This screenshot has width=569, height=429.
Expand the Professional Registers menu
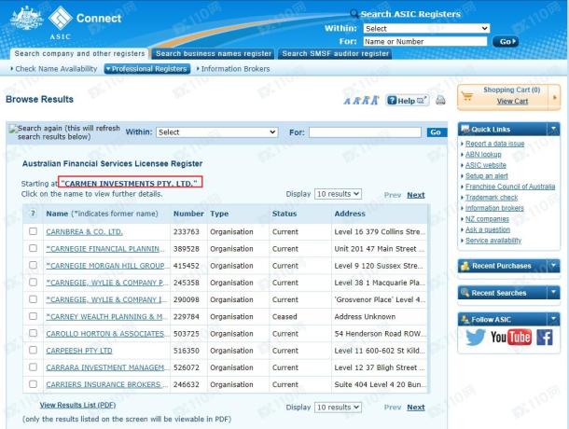pyautogui.click(x=147, y=69)
